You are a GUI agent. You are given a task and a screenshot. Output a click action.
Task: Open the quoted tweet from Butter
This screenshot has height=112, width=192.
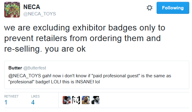pyautogui.click(x=97, y=75)
